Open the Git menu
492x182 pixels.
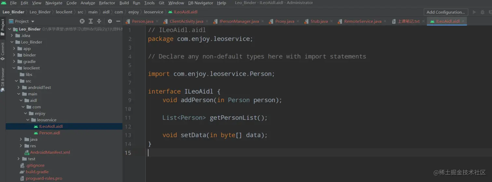point(161,3)
